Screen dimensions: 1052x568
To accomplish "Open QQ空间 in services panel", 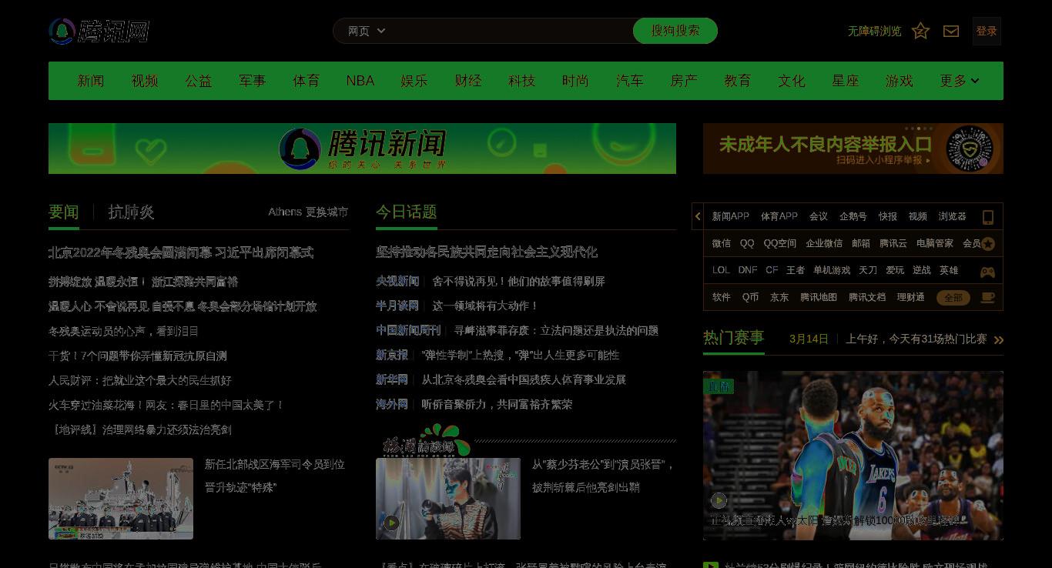I will (780, 243).
